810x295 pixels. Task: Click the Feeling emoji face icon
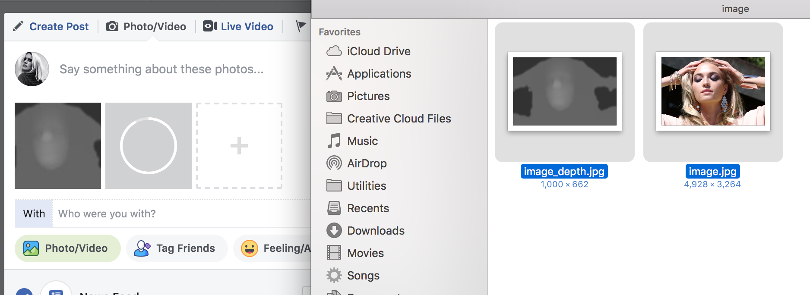click(250, 248)
